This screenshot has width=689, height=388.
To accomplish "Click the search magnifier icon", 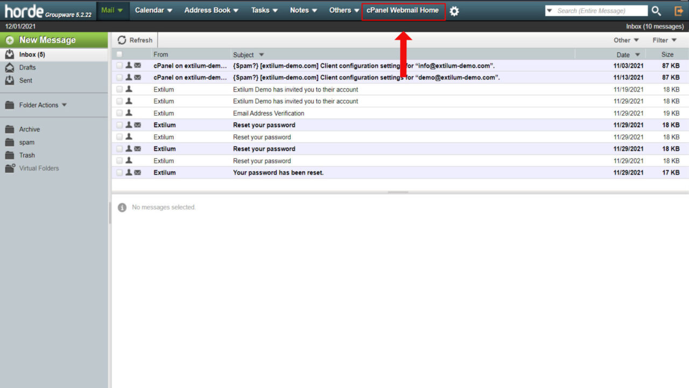I will tap(657, 10).
